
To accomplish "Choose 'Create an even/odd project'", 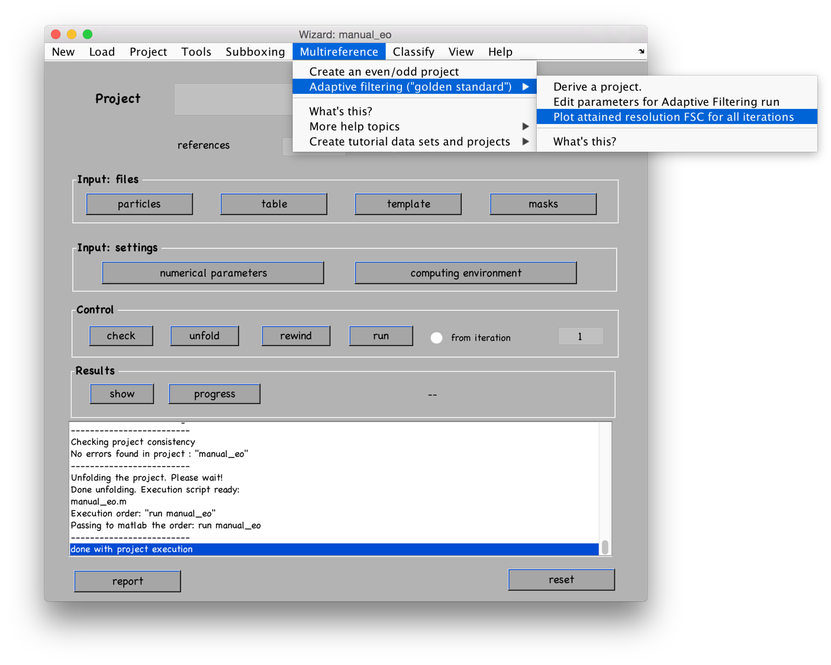I will tap(384, 72).
